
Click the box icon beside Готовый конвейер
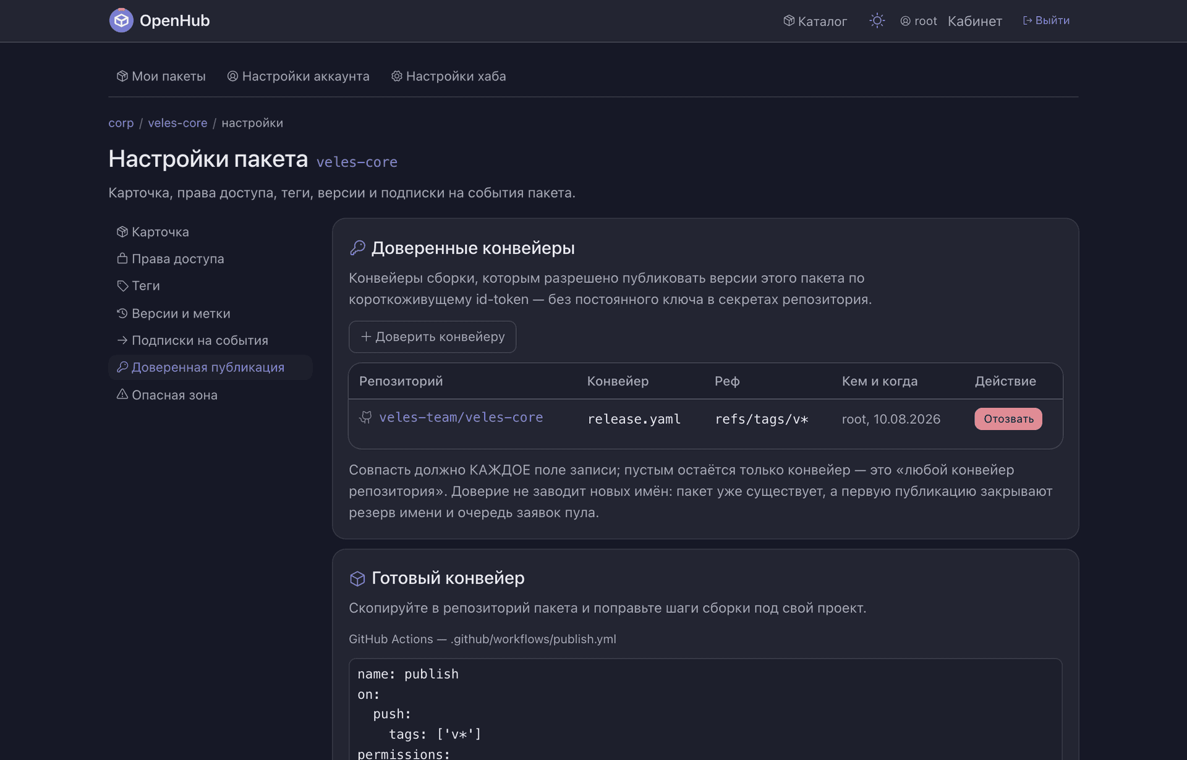[x=357, y=578]
